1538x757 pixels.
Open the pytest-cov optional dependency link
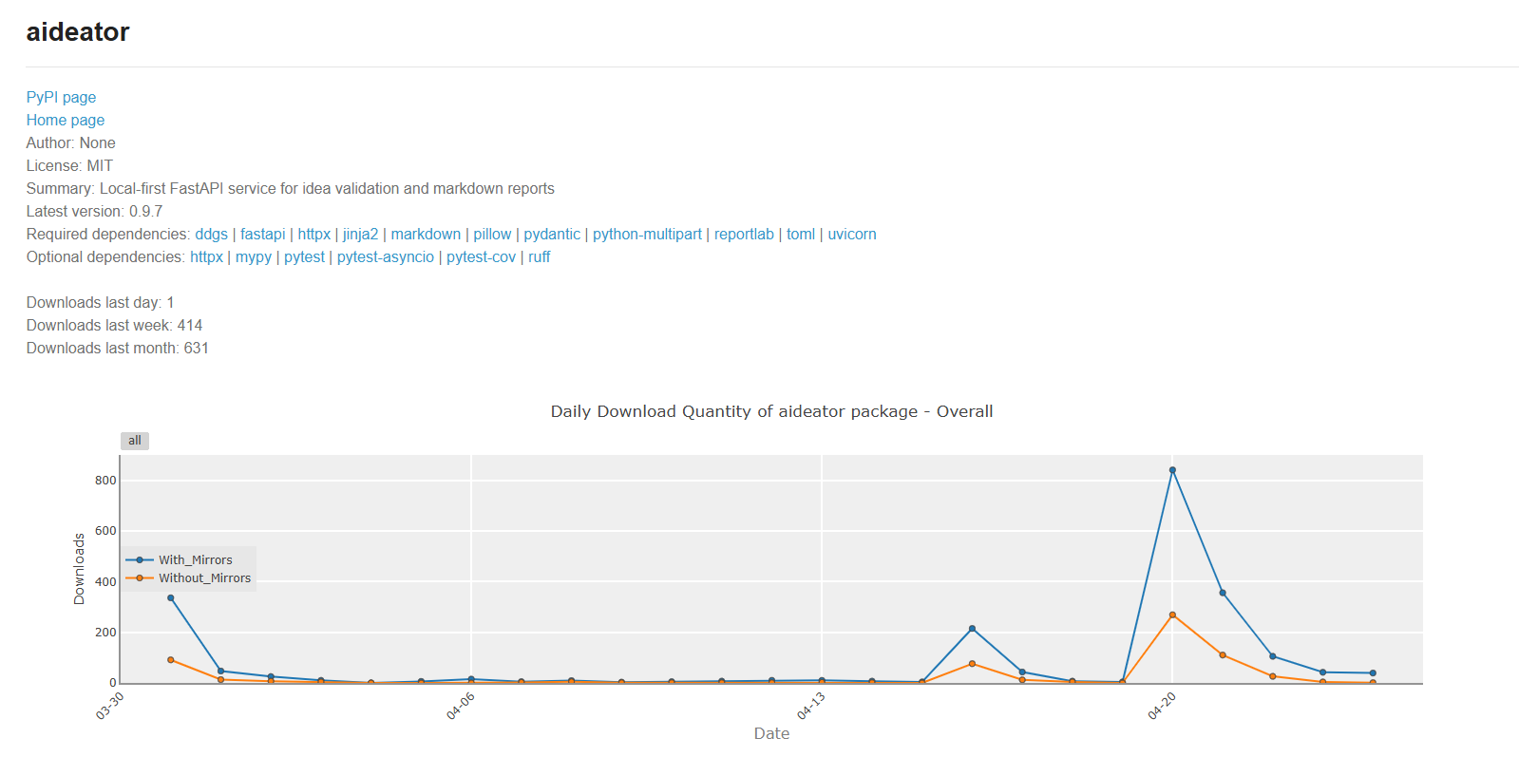pos(481,256)
